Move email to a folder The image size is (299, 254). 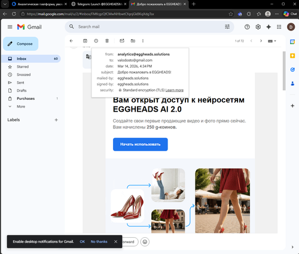pyautogui.click(x=133, y=41)
